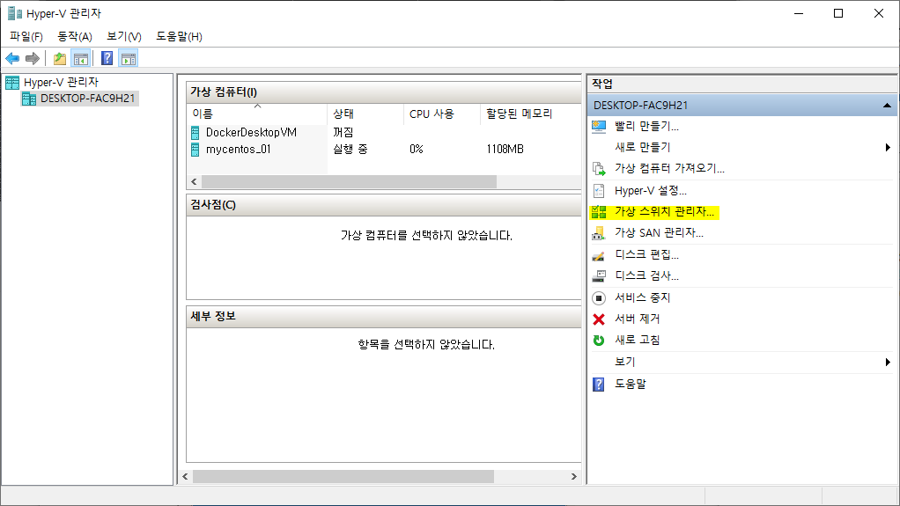Click the 실행 중 status cell
The height and width of the screenshot is (506, 900).
[350, 150]
